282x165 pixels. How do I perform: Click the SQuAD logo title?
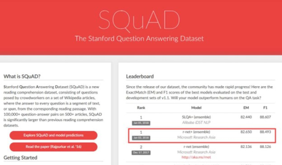(139, 18)
